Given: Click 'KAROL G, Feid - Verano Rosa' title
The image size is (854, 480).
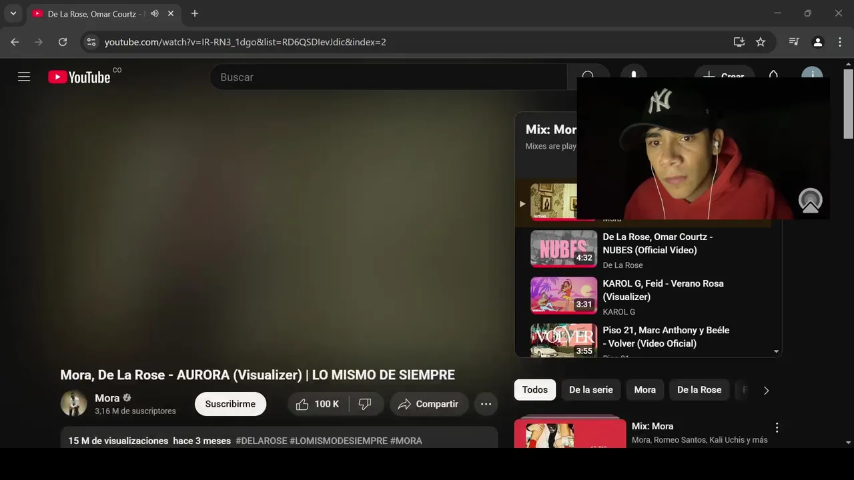Looking at the screenshot, I should (x=663, y=290).
